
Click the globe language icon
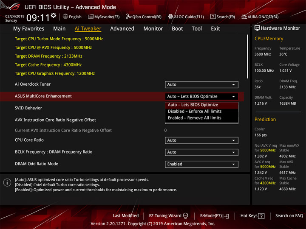point(65,17)
